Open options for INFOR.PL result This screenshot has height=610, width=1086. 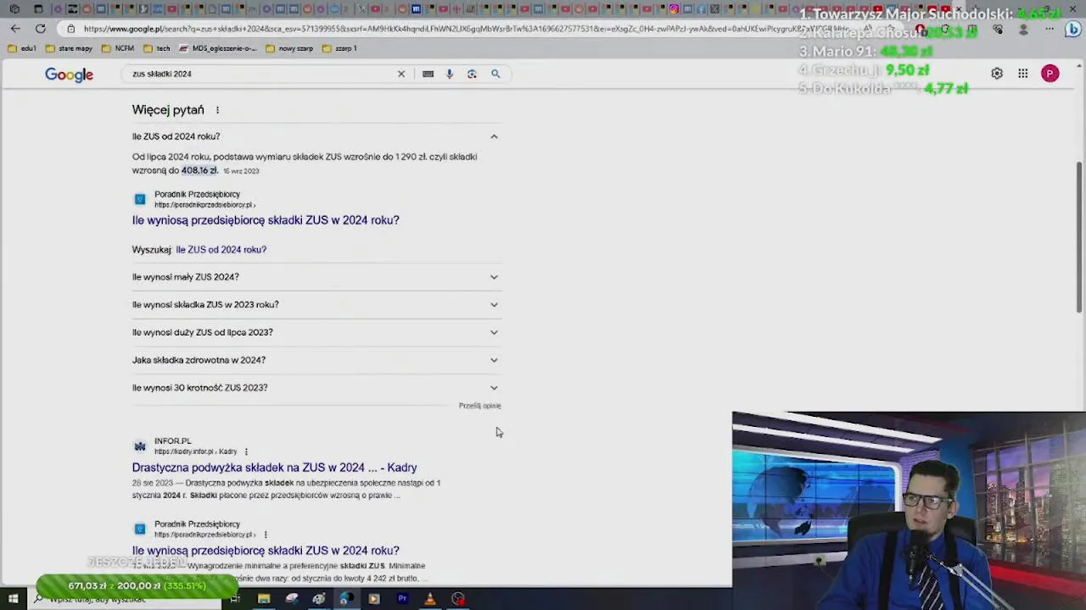pyautogui.click(x=246, y=452)
